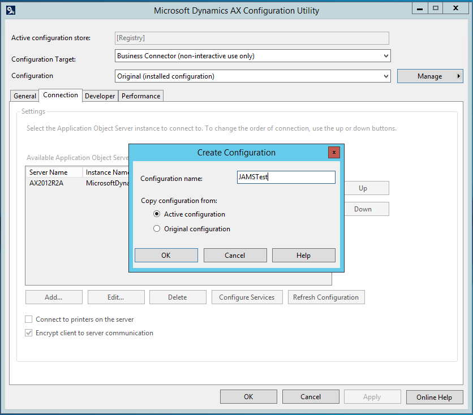Viewport: 473px width, 415px height.
Task: Select Active configuration radio button
Action: (x=157, y=214)
